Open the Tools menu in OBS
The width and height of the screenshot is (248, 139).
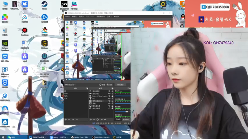point(109,17)
